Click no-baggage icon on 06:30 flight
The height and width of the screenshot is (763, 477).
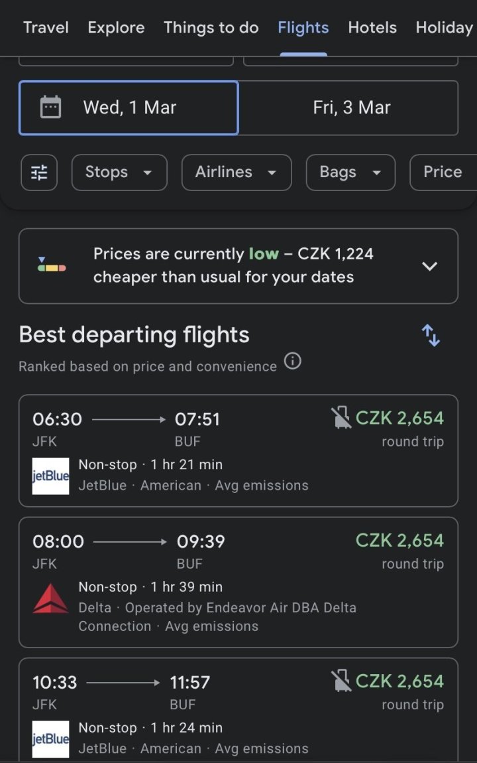pos(341,418)
